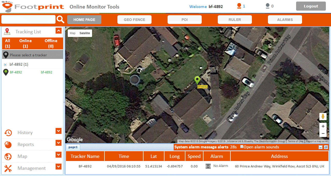
Task: Click the online users orange icon
Action: click(239, 6)
